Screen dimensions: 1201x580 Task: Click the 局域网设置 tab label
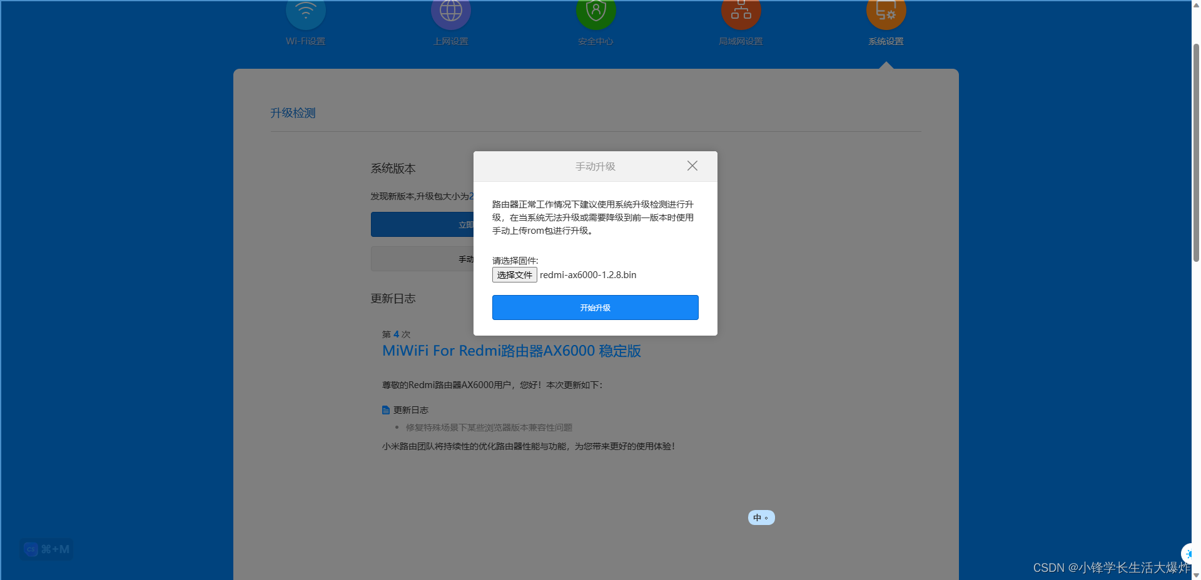pos(741,41)
